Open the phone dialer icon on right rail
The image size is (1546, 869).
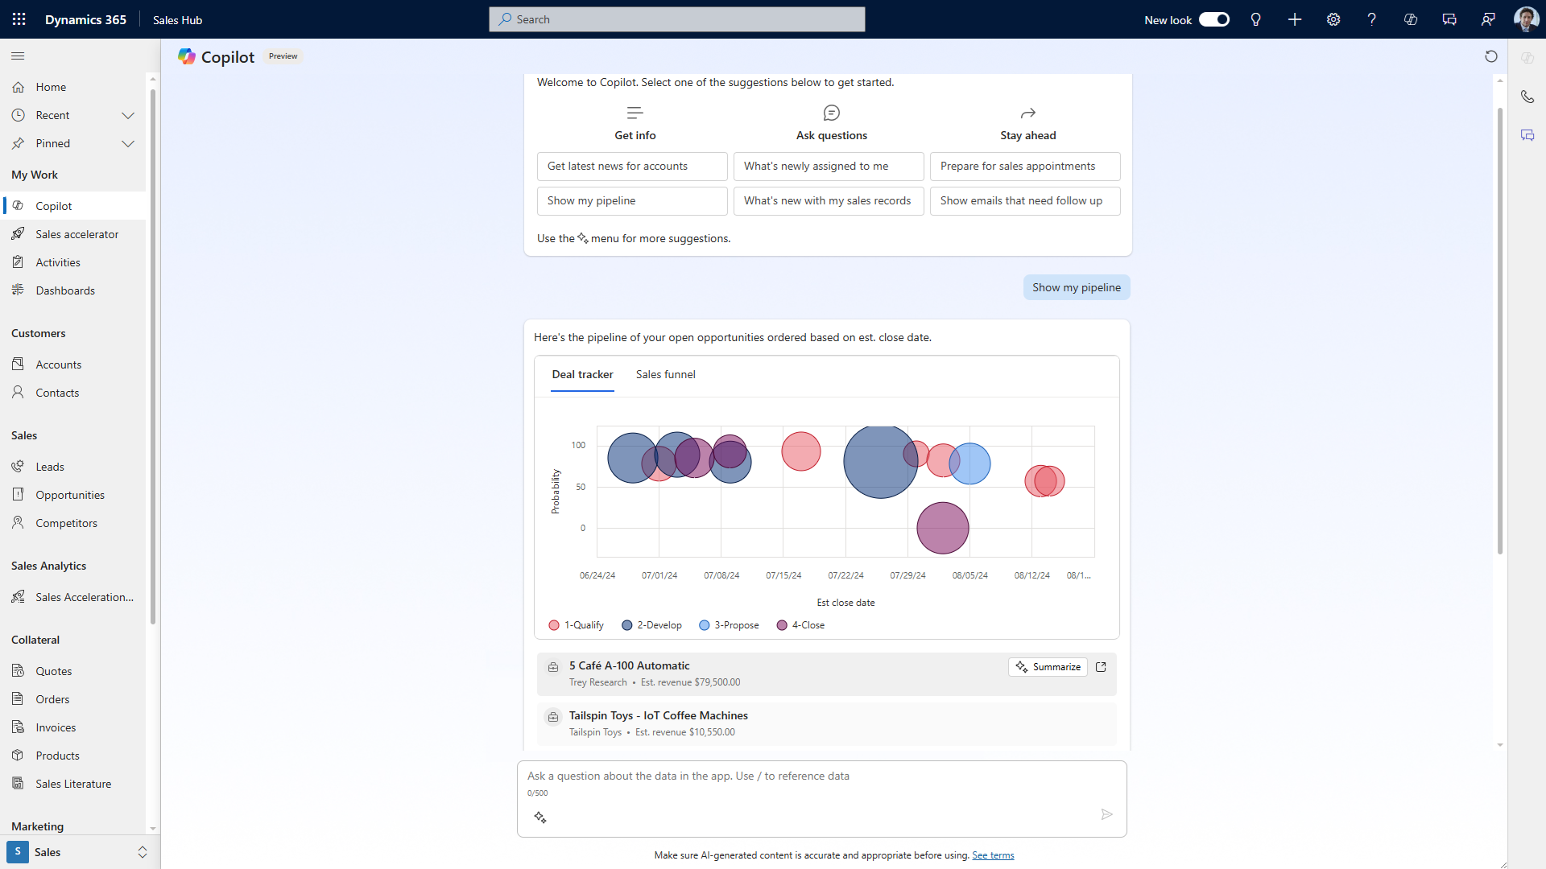point(1528,97)
